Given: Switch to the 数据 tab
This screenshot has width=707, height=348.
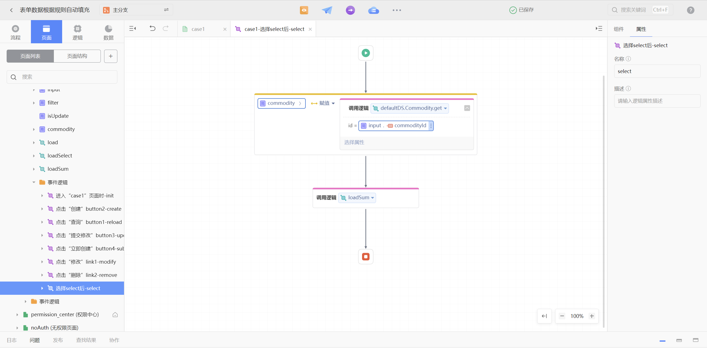Looking at the screenshot, I should click(x=109, y=32).
